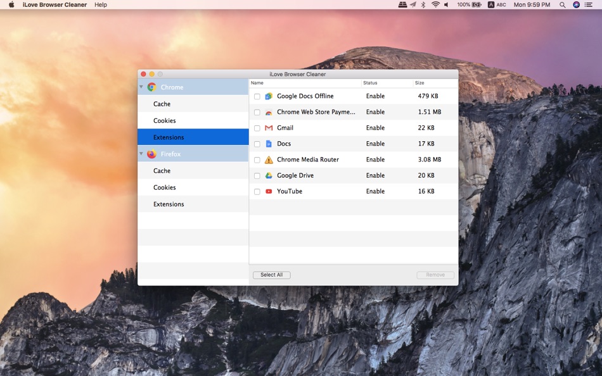Image resolution: width=602 pixels, height=376 pixels.
Task: Check the Chrome Web Store Payments checkbox
Action: point(257,113)
